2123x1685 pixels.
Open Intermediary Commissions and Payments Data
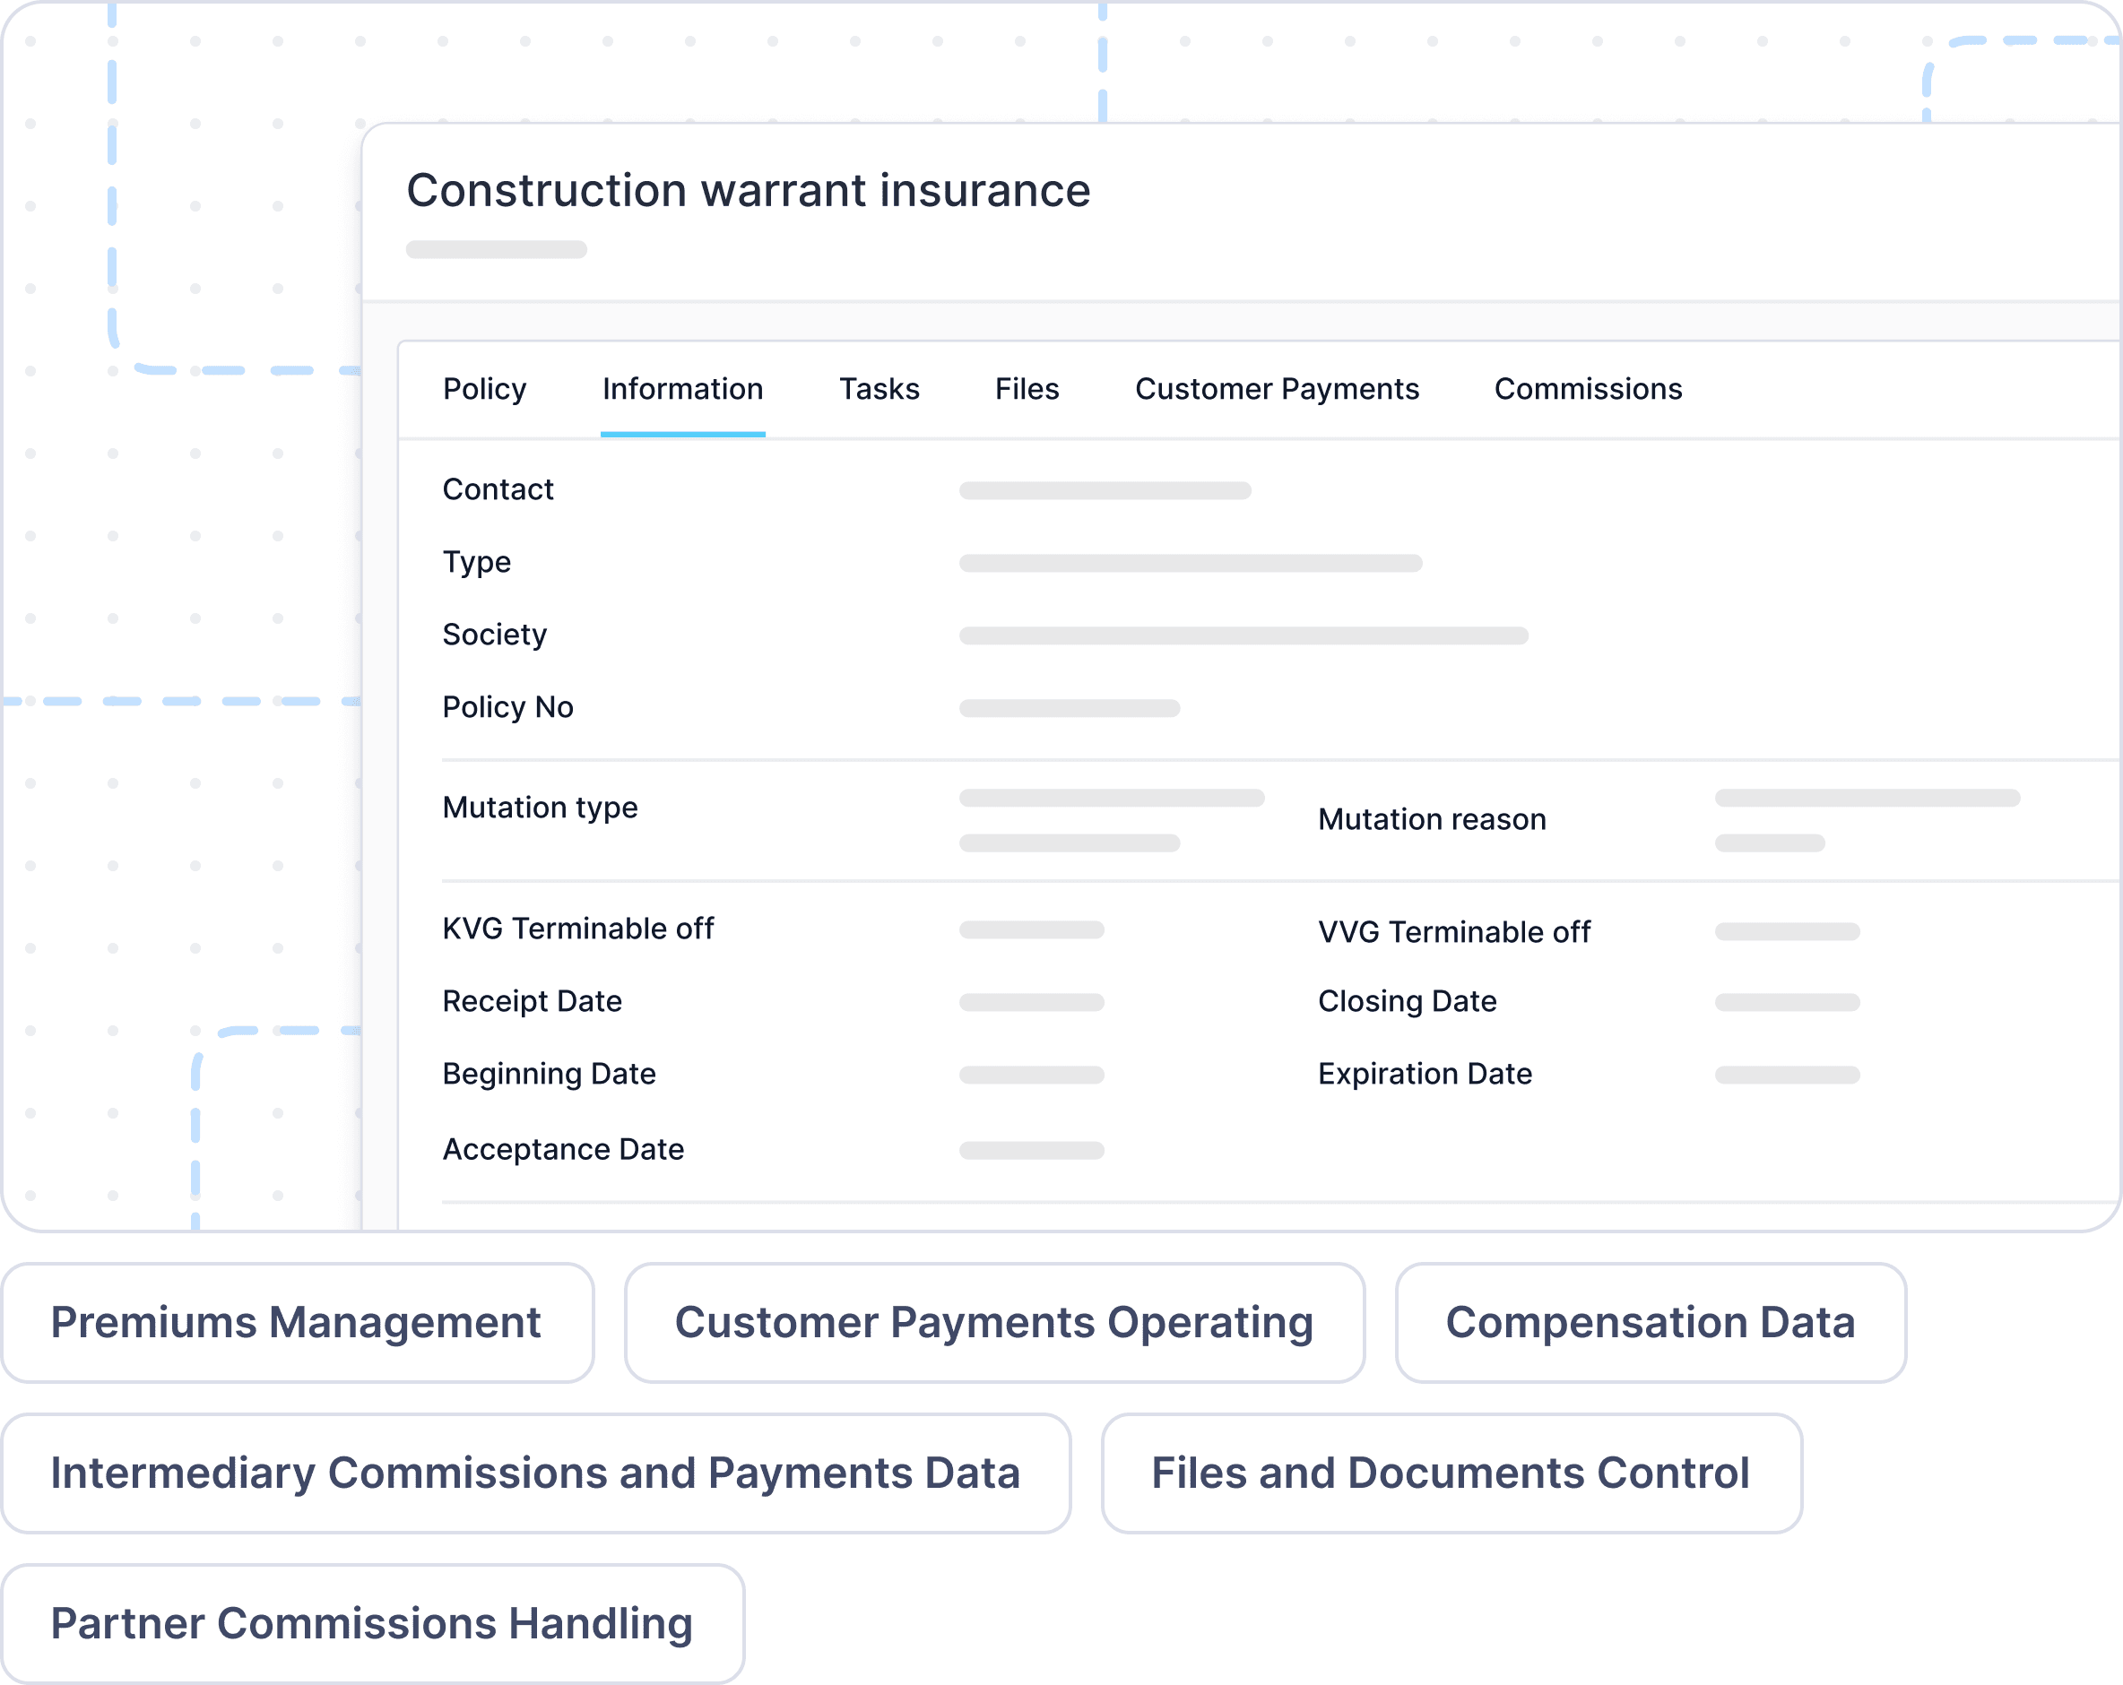[534, 1473]
